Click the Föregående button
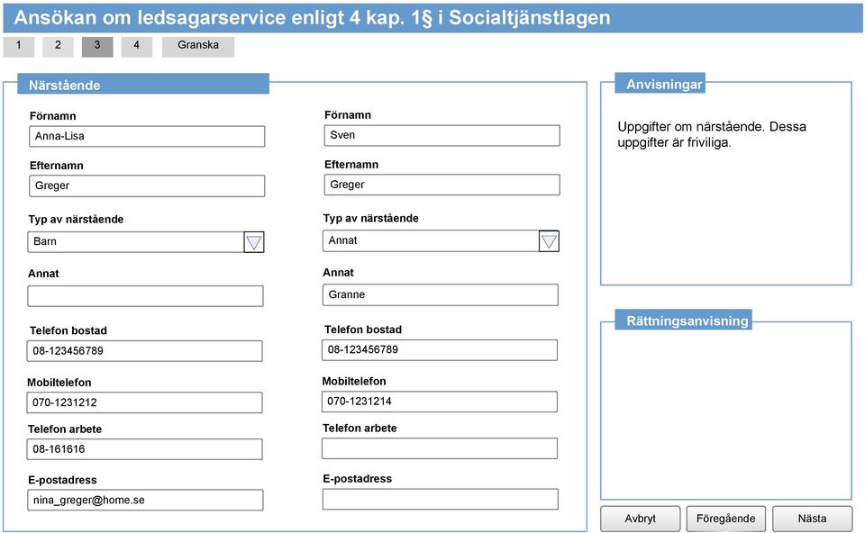Screen dimensions: 865x533 point(726,519)
